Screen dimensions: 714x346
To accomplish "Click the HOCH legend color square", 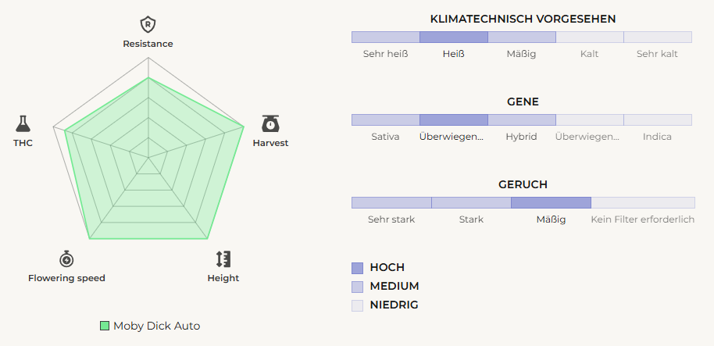I will click(x=358, y=267).
